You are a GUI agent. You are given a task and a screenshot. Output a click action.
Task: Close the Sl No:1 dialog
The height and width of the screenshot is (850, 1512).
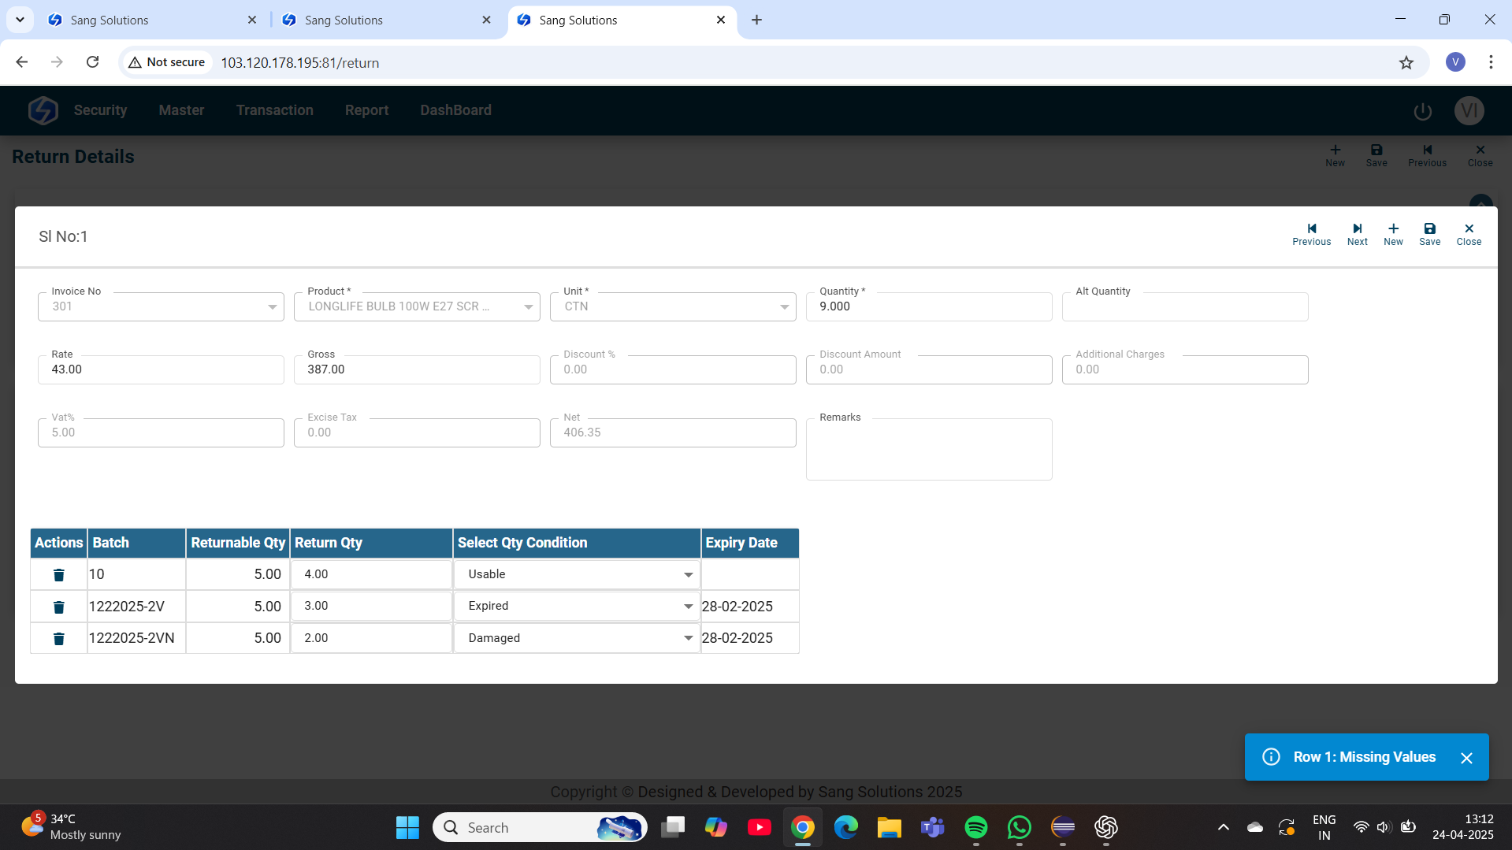(x=1469, y=234)
